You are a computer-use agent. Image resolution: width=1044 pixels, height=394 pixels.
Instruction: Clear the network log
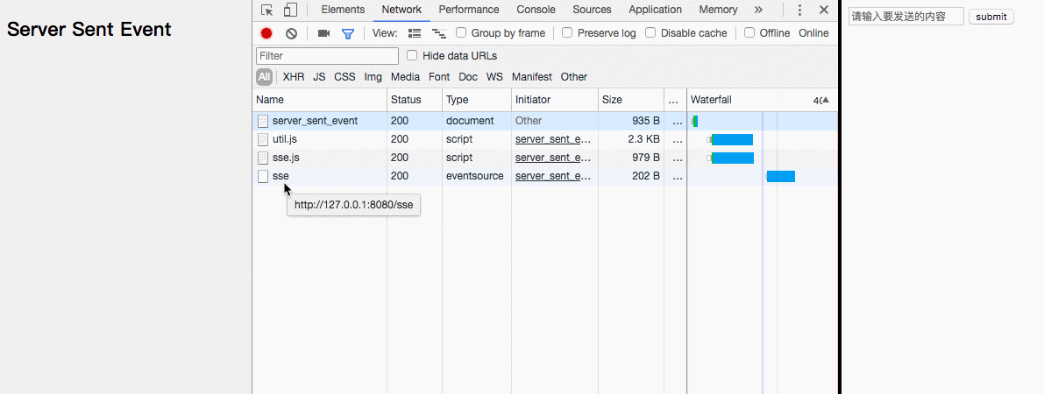[x=291, y=33]
